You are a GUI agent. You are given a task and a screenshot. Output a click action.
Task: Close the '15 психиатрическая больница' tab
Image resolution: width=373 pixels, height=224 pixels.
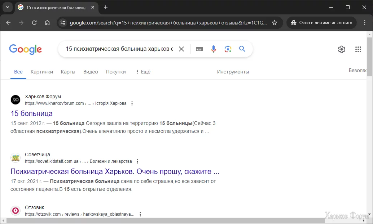[x=93, y=7]
